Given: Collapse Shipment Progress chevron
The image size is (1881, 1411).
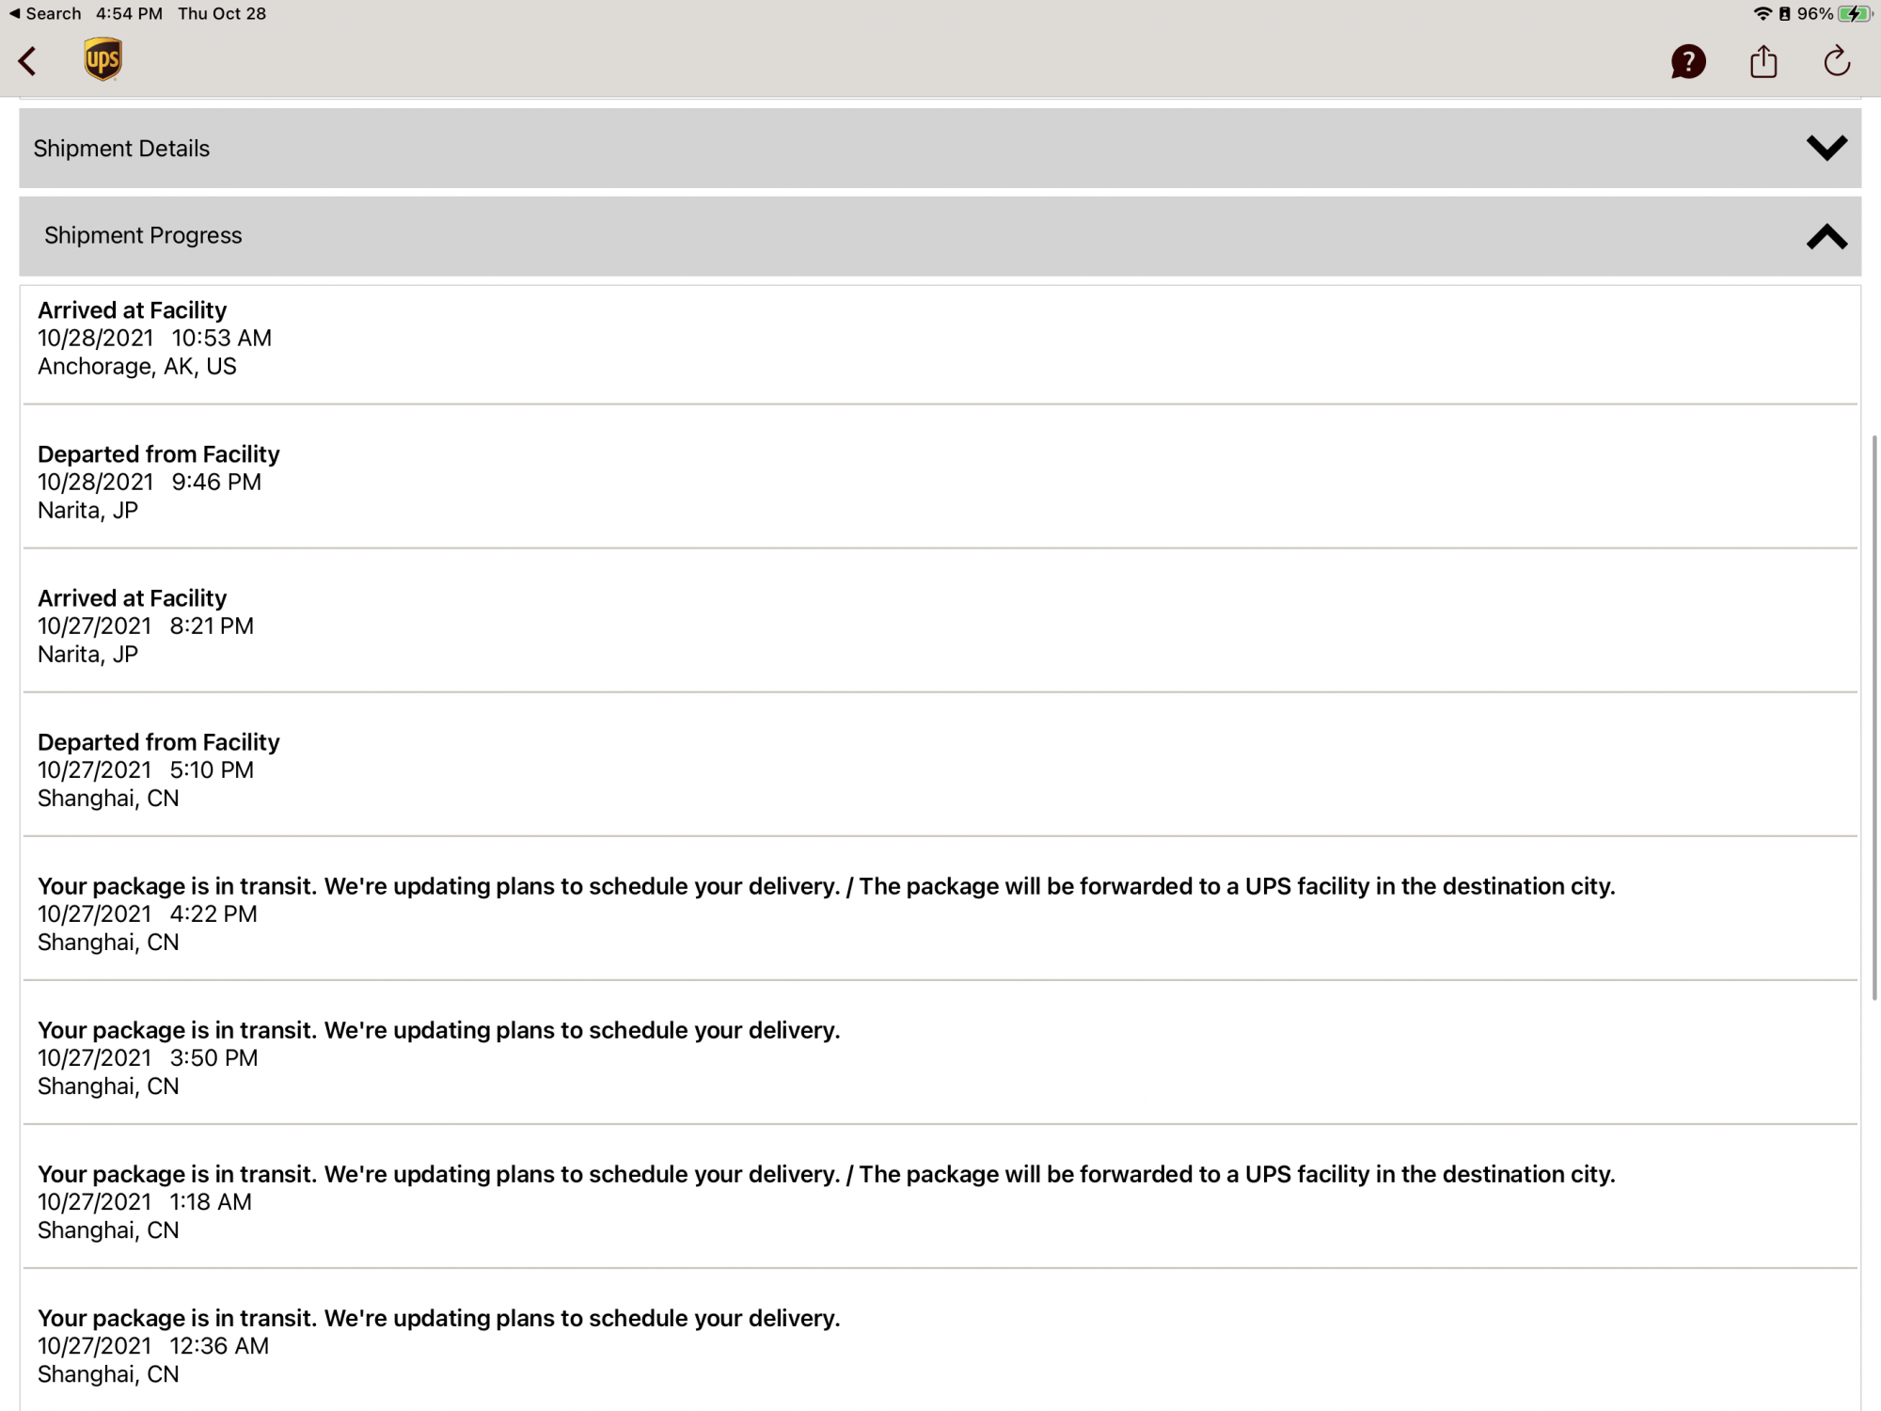Looking at the screenshot, I should 1826,237.
